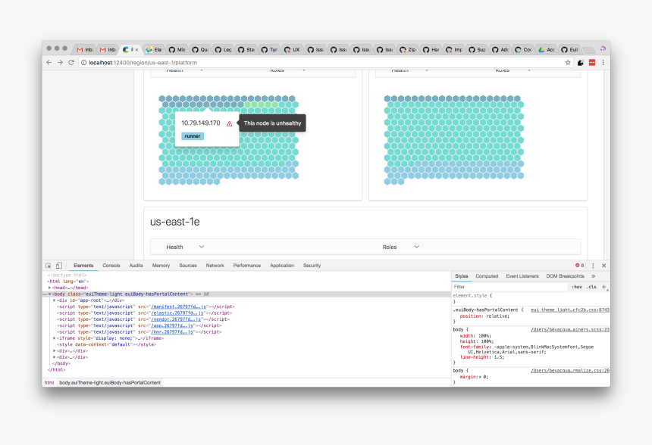Add a new style rule with plus icon
This screenshot has height=445, width=652.
pos(603,287)
